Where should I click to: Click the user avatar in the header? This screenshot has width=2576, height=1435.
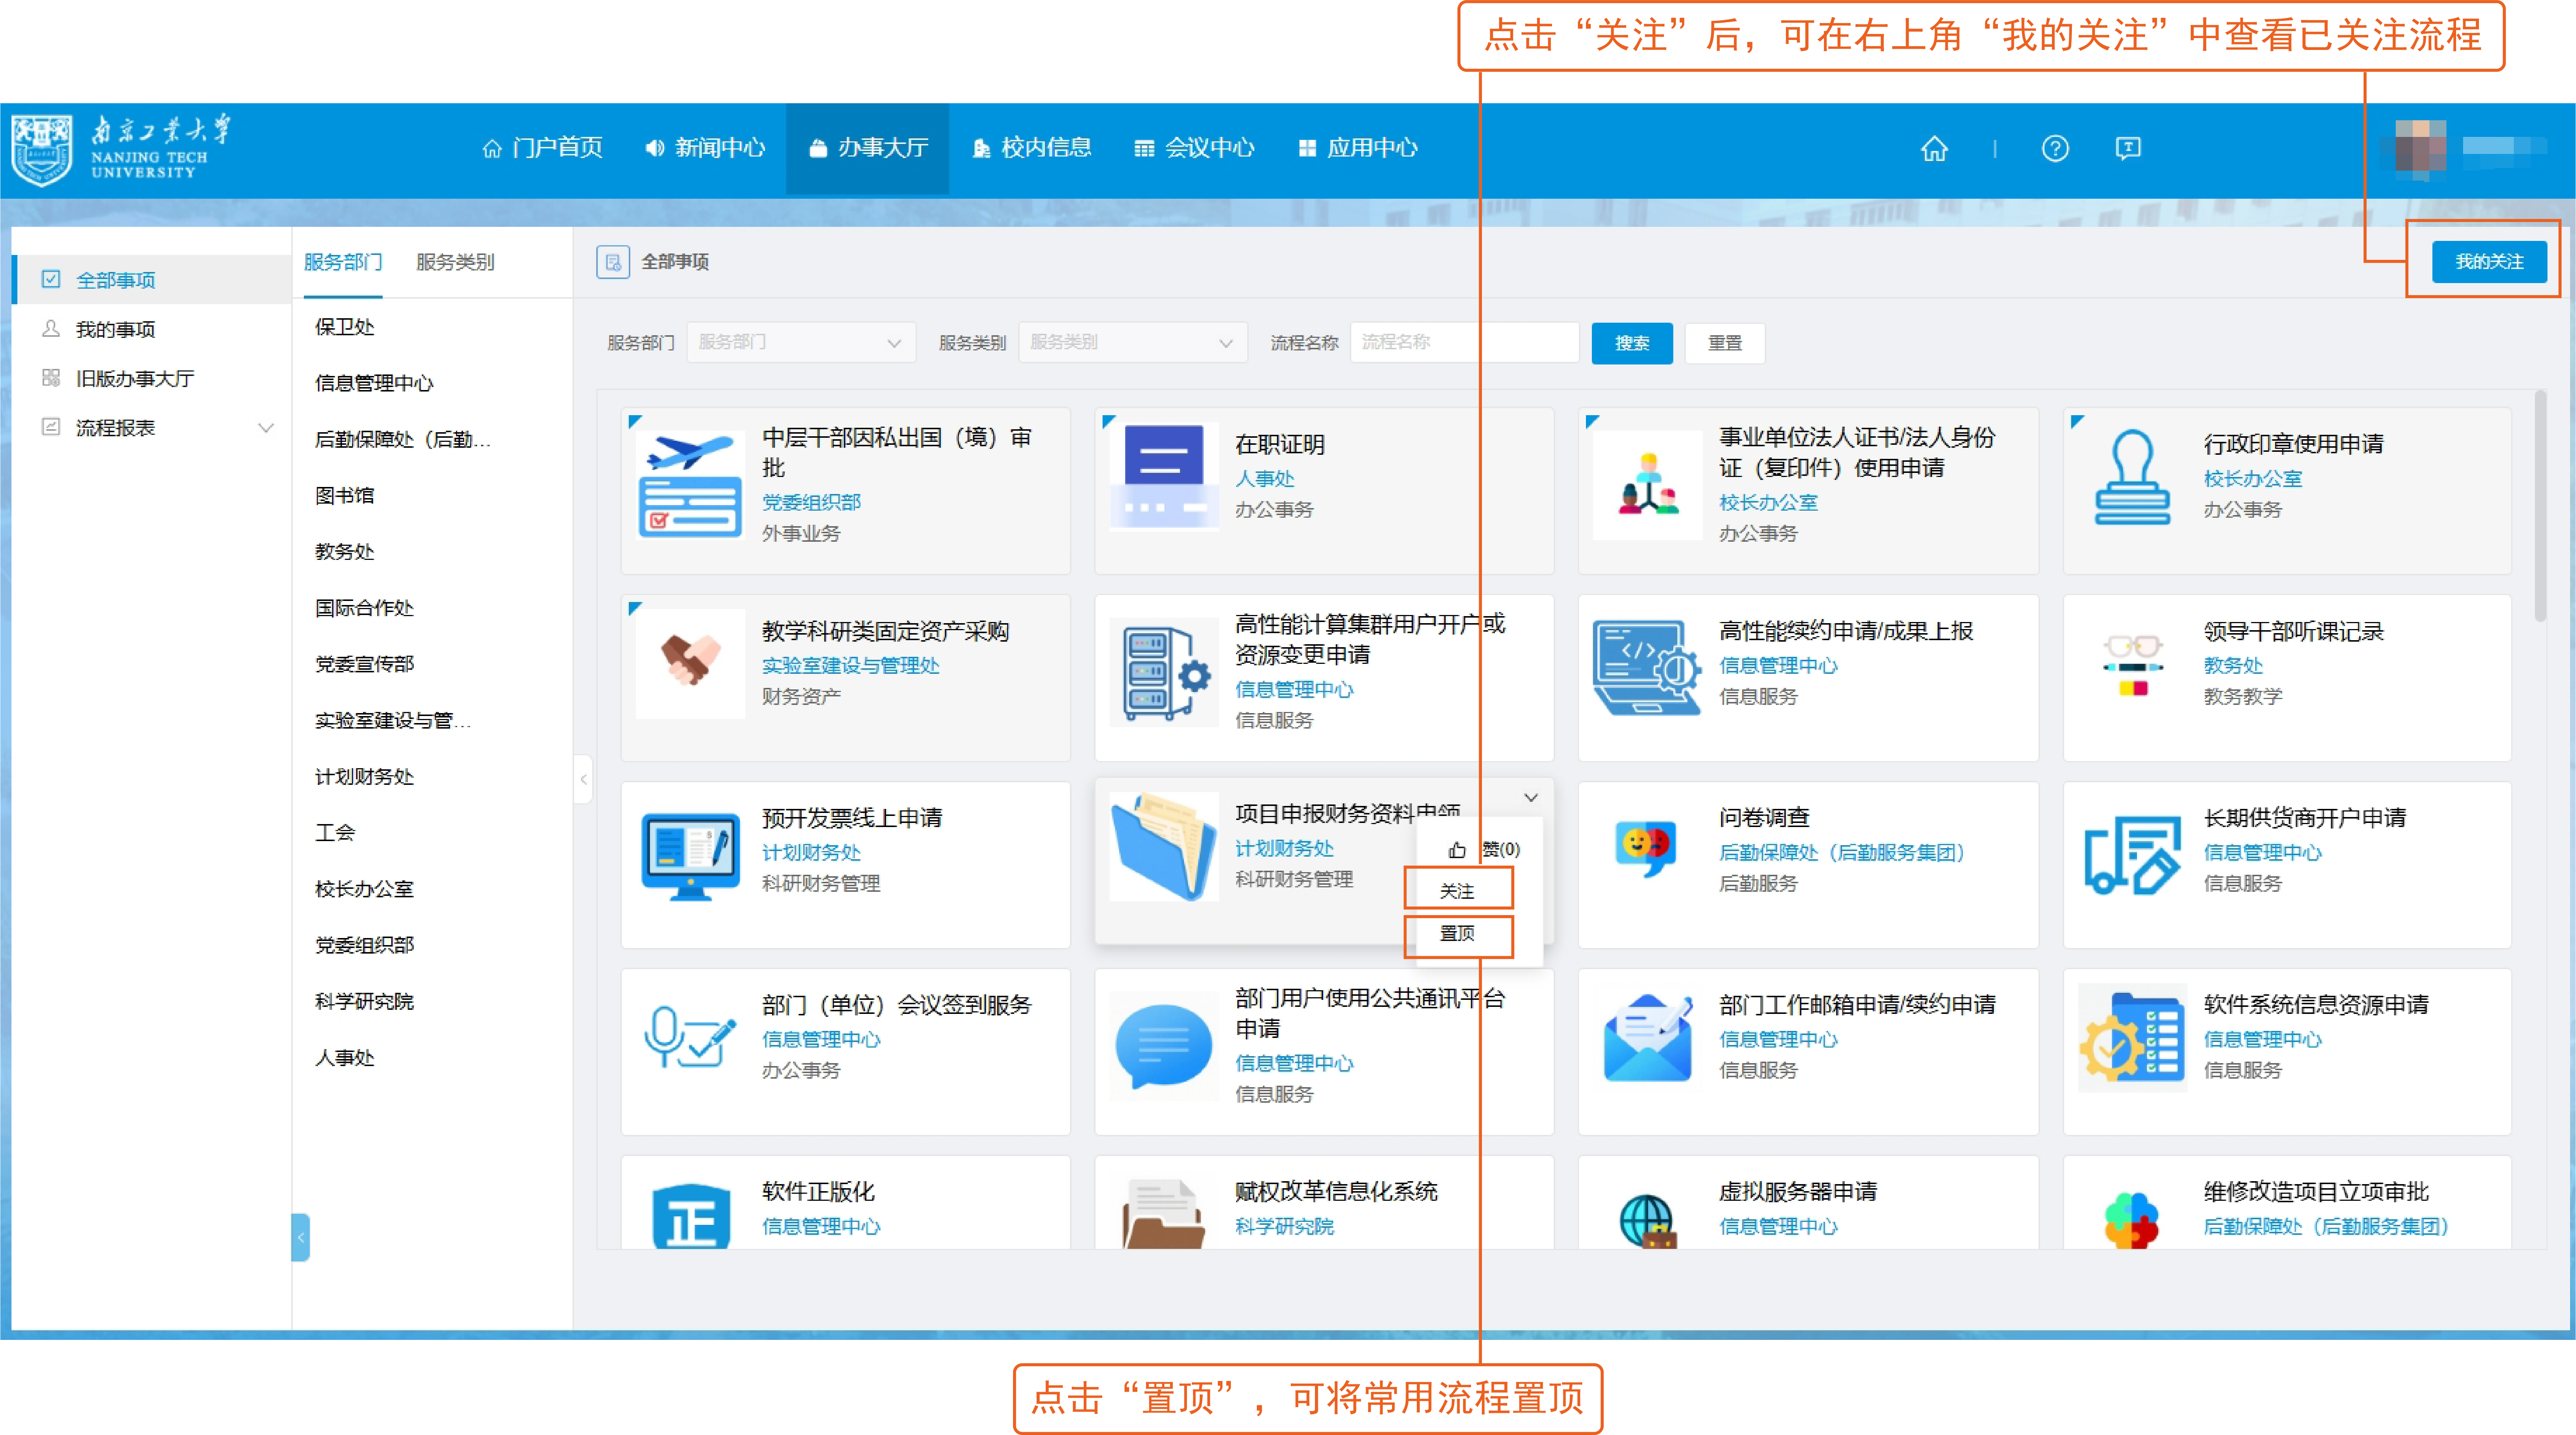coord(2420,148)
